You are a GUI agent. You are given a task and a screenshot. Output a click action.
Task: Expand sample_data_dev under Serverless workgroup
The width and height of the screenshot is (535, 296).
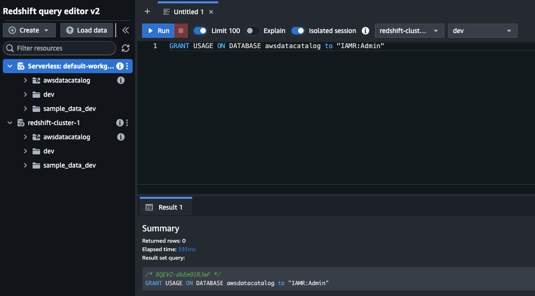pos(25,109)
